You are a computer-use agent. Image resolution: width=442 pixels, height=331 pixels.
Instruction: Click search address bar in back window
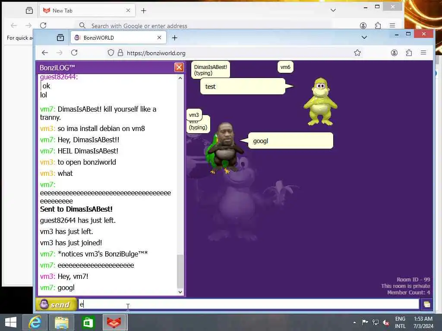pos(203,25)
